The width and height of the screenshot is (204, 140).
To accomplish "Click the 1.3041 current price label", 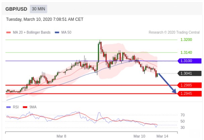I will [190, 73].
